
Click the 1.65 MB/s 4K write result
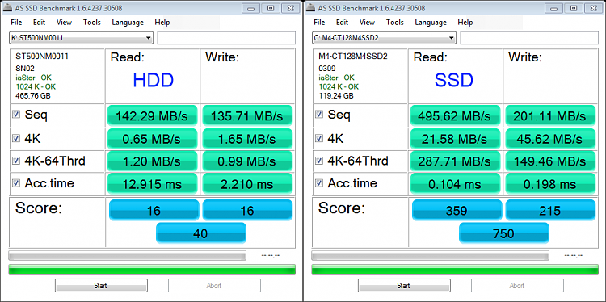(247, 139)
